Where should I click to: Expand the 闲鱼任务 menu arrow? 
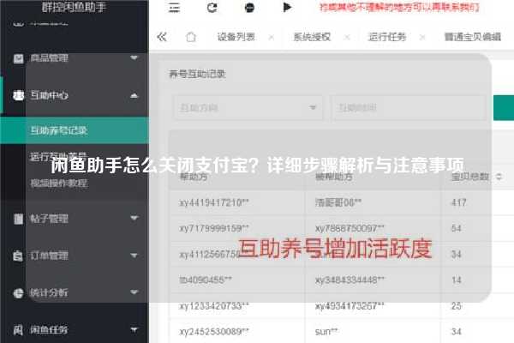pos(134,329)
